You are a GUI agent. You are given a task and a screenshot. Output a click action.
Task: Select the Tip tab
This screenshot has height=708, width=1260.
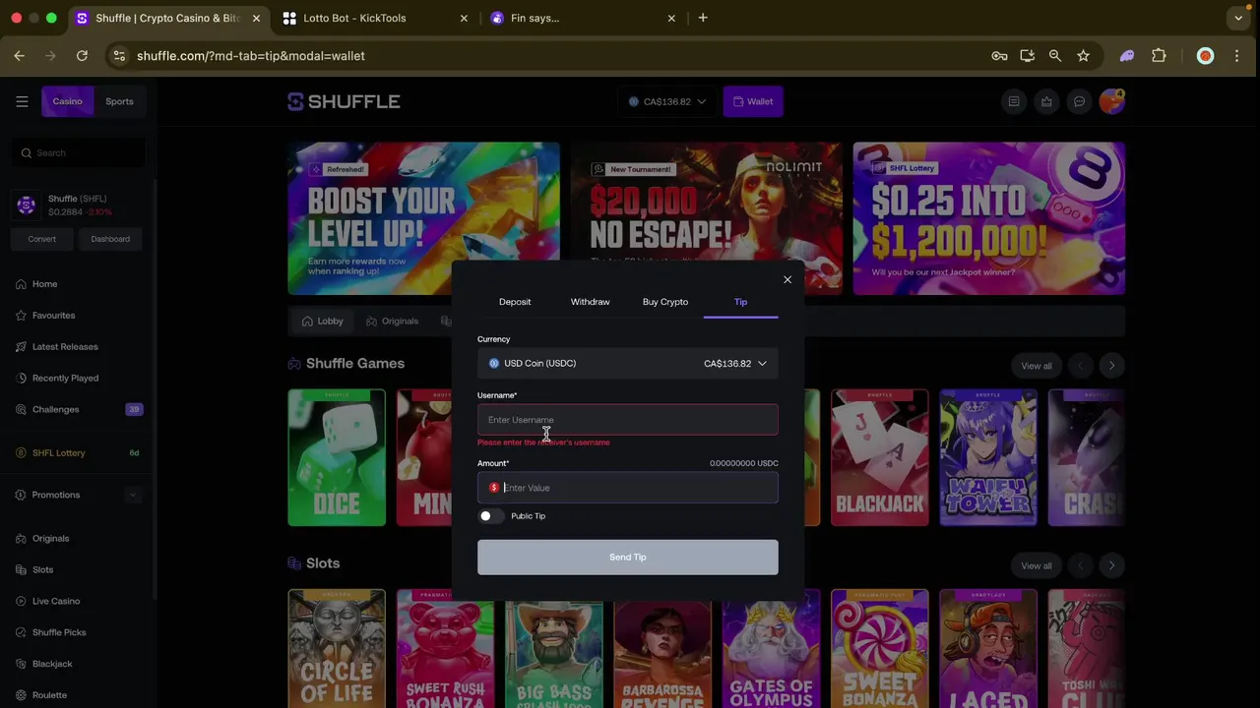(x=740, y=302)
